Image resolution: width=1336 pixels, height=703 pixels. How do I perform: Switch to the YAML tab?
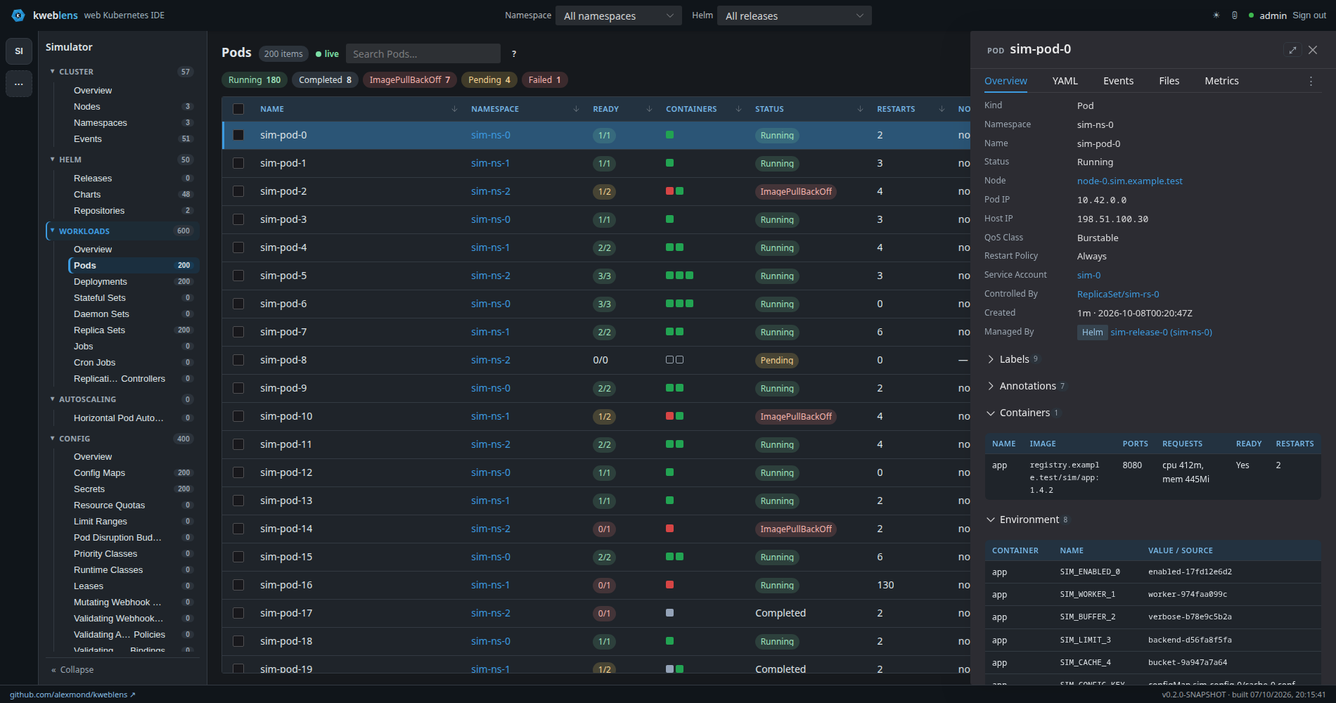(1065, 81)
